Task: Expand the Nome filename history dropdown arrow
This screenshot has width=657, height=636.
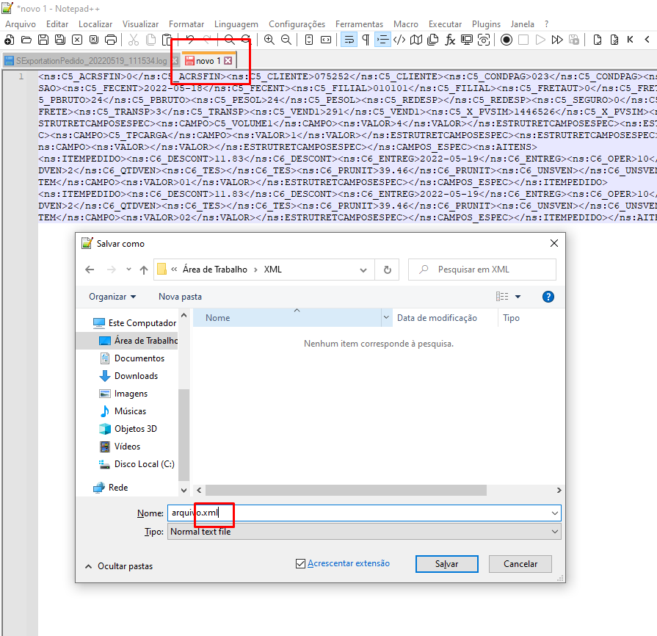Action: [x=555, y=513]
